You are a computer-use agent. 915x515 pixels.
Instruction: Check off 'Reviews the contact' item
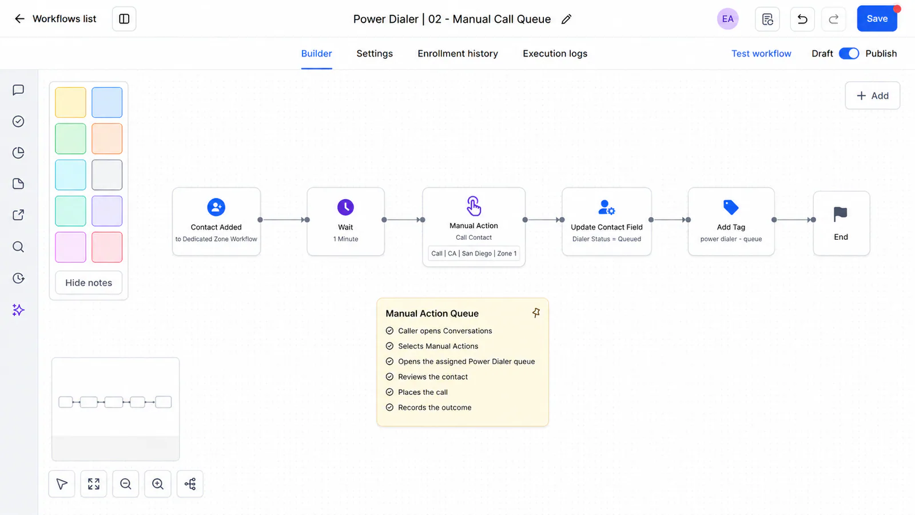[x=389, y=377]
